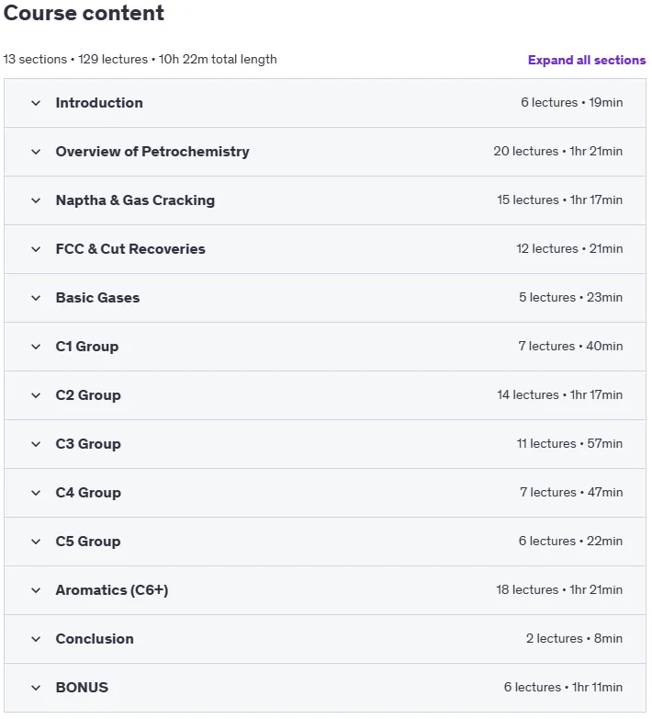
Task: Select the Basic Gases section title
Action: [97, 298]
